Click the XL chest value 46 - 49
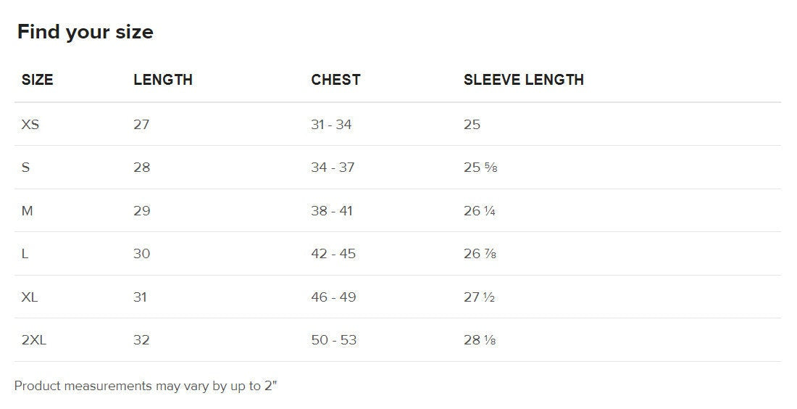 click(x=333, y=297)
